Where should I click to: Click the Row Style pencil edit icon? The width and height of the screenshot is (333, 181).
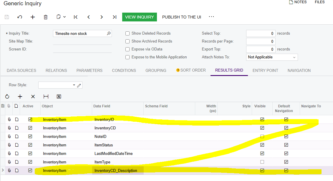point(79,85)
